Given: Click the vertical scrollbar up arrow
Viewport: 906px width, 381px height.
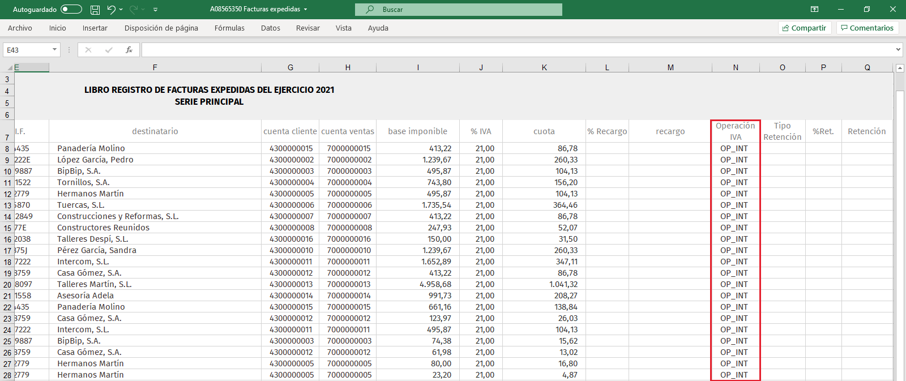Looking at the screenshot, I should (900, 69).
